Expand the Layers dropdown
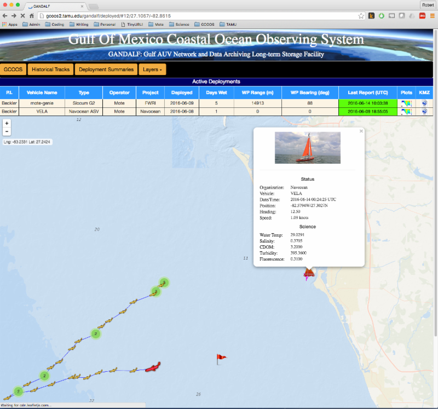The width and height of the screenshot is (438, 409). (152, 70)
